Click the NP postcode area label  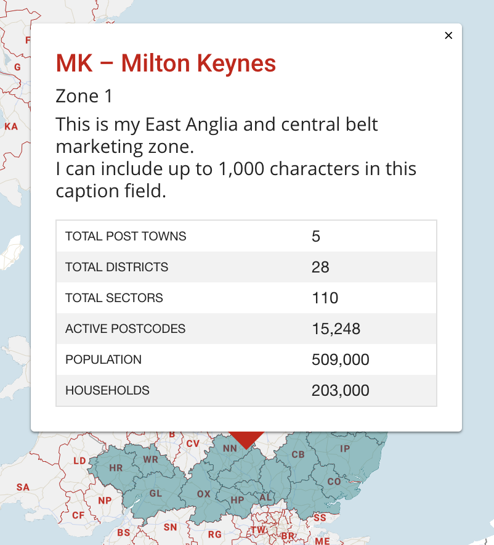(x=105, y=501)
